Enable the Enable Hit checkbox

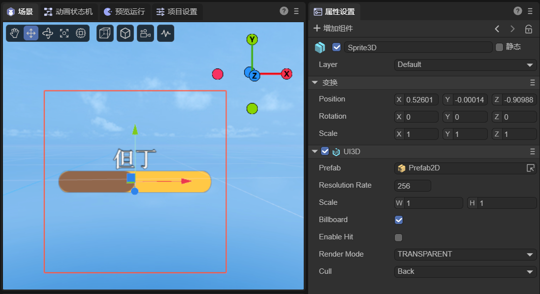(398, 237)
